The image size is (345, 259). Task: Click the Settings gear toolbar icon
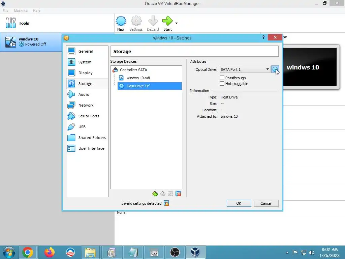pos(136,21)
